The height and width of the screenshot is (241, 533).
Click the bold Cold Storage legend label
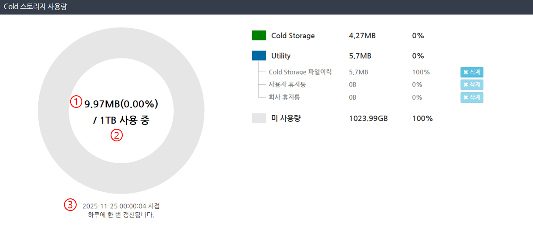[293, 36]
